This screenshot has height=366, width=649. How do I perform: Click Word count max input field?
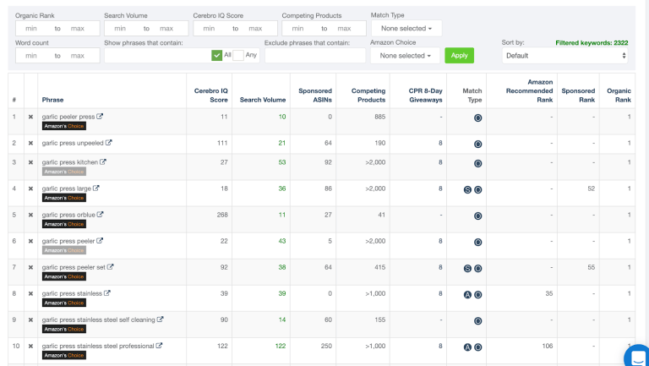point(79,56)
